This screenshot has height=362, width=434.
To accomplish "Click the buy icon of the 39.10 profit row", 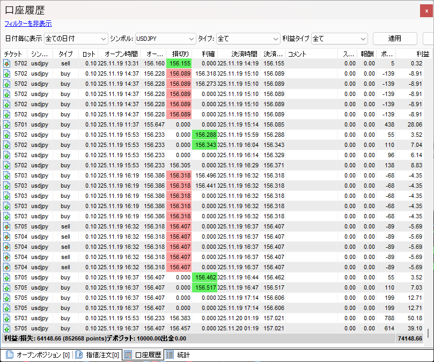I will 7,328.
